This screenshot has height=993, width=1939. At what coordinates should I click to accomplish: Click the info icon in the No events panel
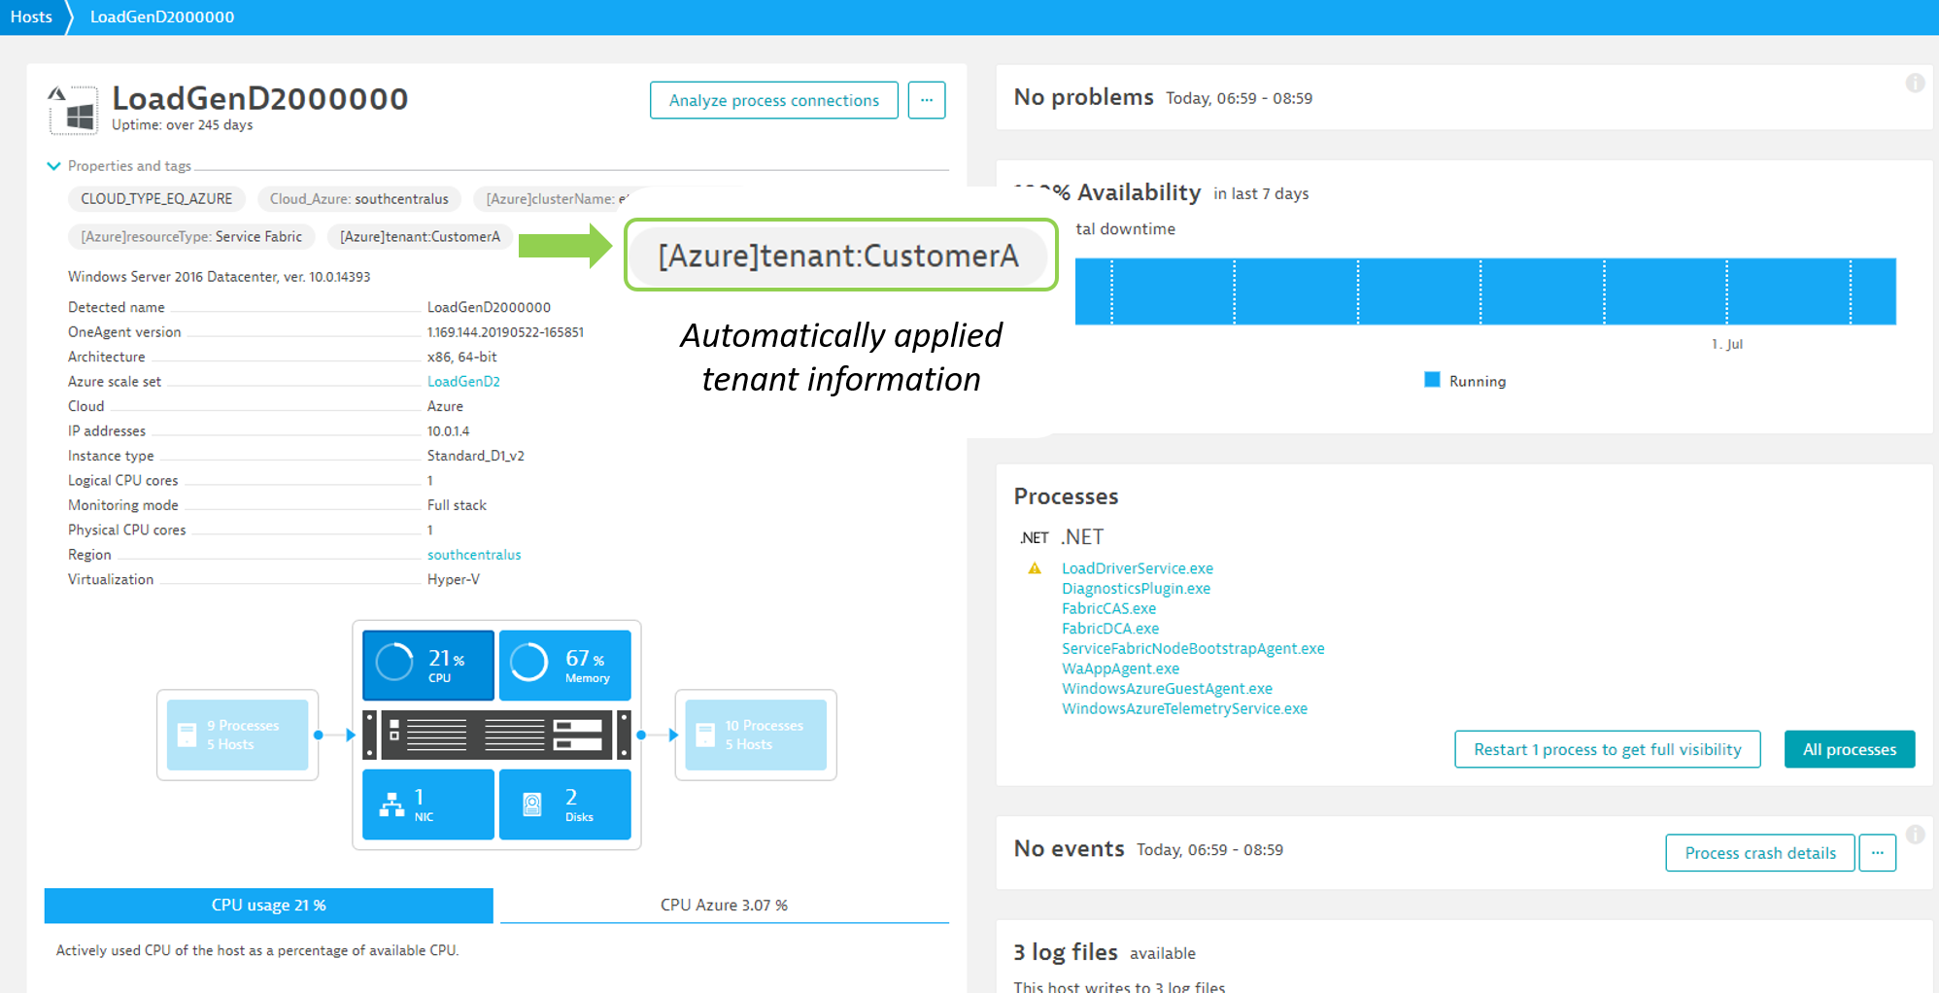1915,835
